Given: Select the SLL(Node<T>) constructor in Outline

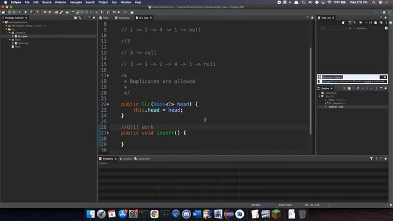Looking at the screenshot, I should [337, 104].
